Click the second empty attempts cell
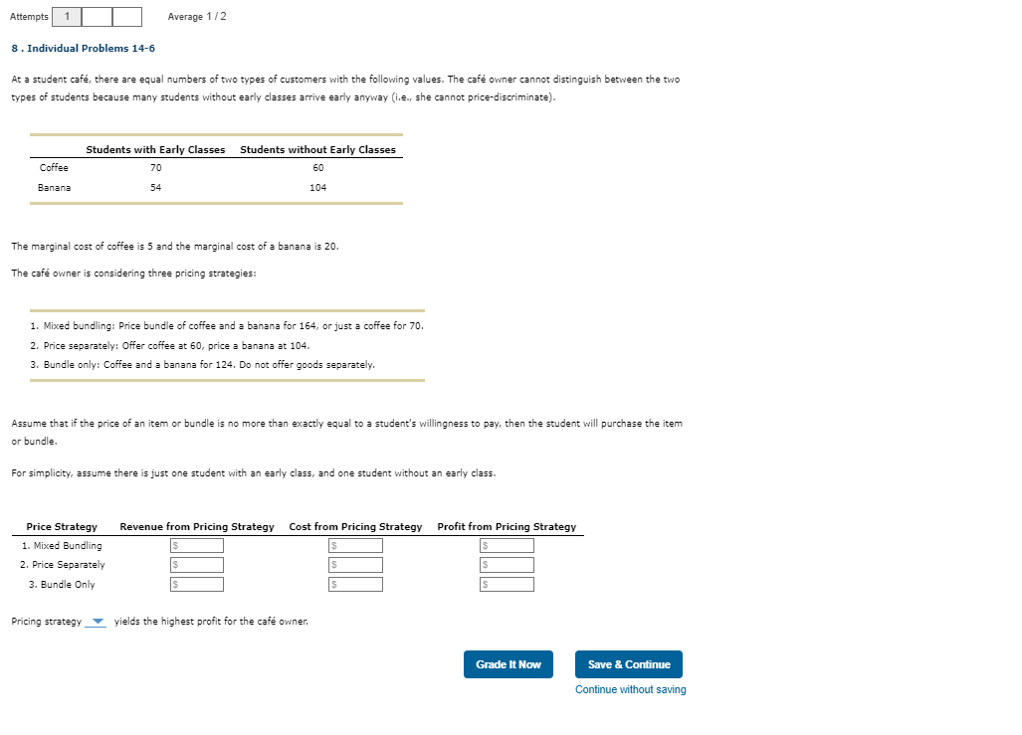 [96, 16]
